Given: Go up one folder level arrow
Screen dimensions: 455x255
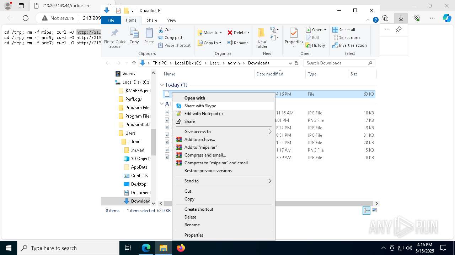Looking at the screenshot, I should point(134,63).
